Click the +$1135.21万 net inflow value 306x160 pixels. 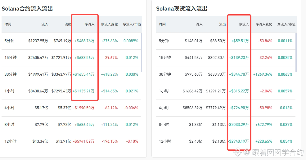click(83, 91)
